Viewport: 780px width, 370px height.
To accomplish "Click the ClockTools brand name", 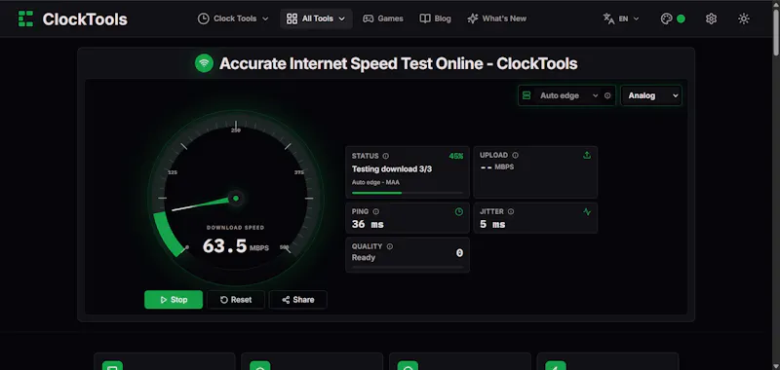I will (x=85, y=18).
